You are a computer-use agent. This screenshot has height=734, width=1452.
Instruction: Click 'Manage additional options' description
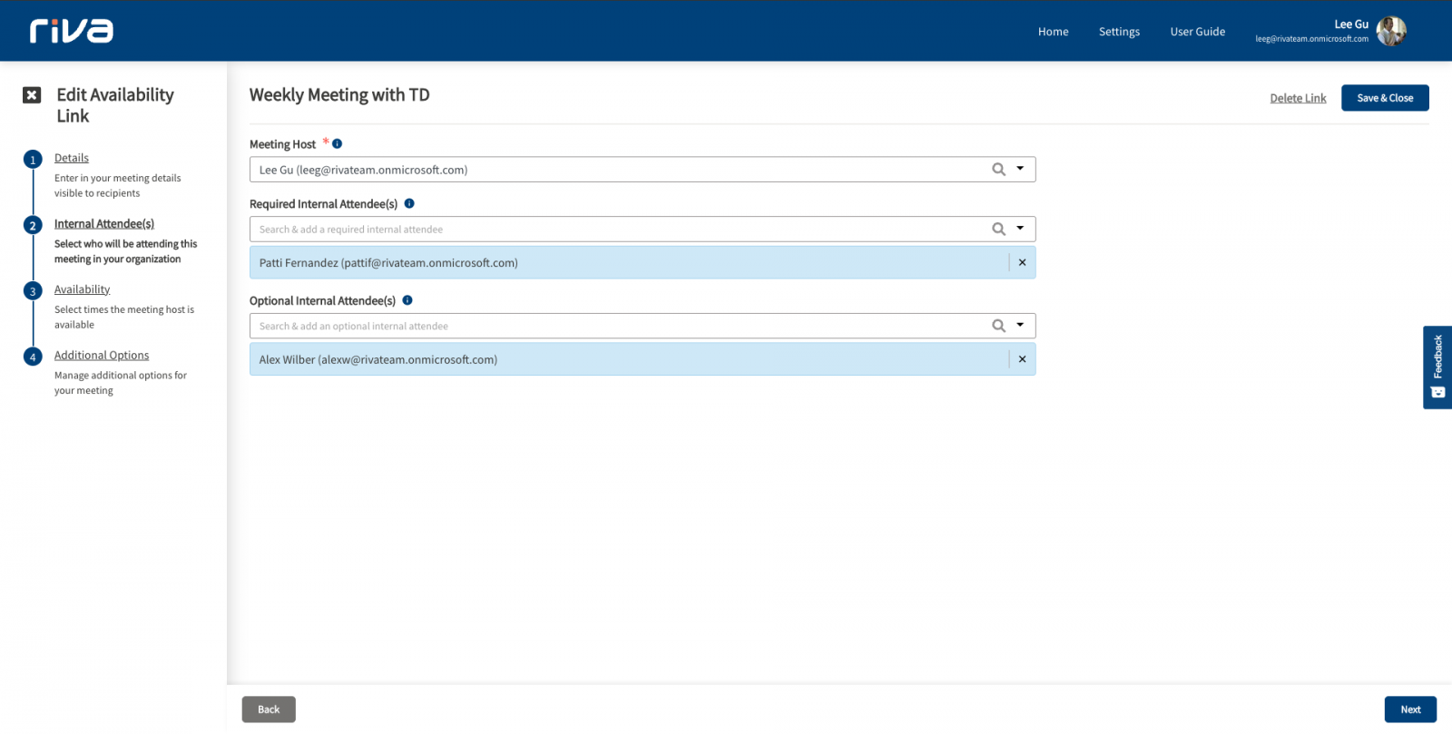pos(121,383)
